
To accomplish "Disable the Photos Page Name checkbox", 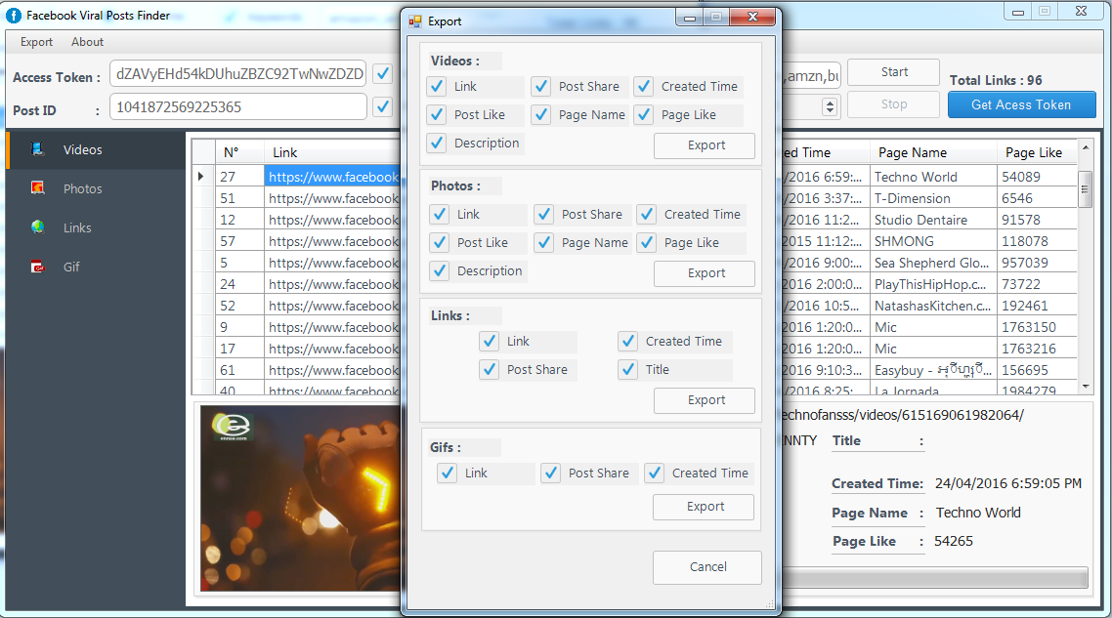I will click(544, 242).
